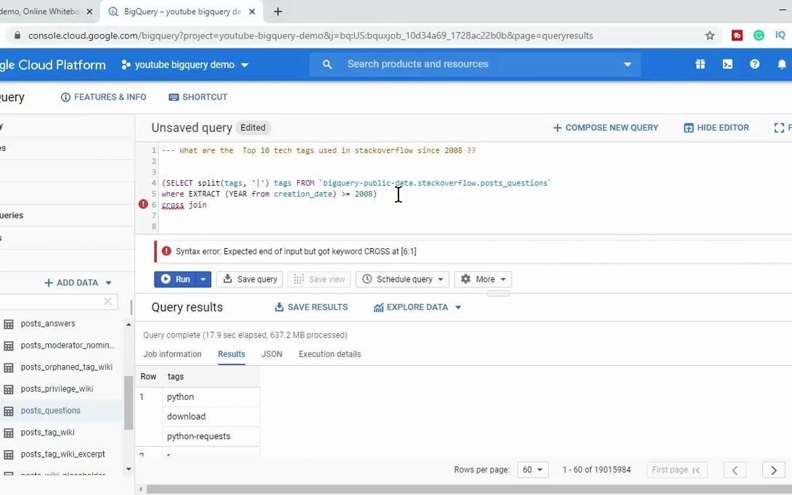Open a new browser tab

pyautogui.click(x=278, y=12)
